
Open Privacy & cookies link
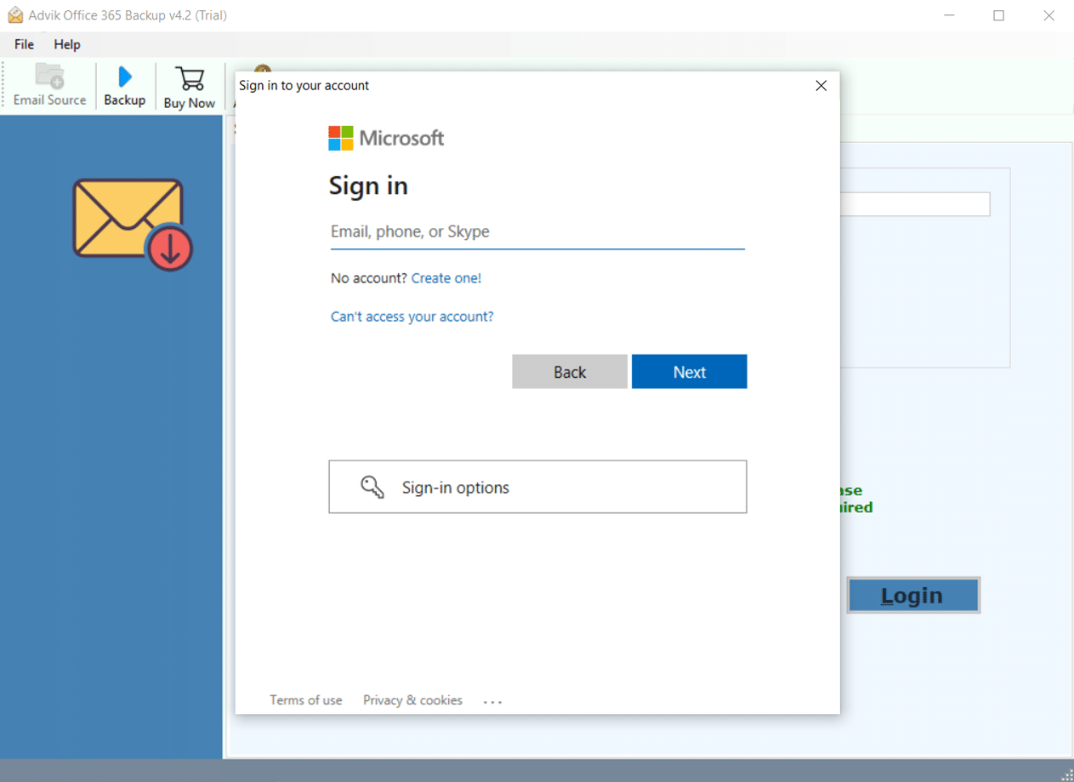tap(412, 700)
